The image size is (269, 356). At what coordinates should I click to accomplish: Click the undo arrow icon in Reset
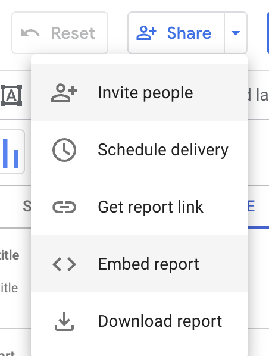30,33
